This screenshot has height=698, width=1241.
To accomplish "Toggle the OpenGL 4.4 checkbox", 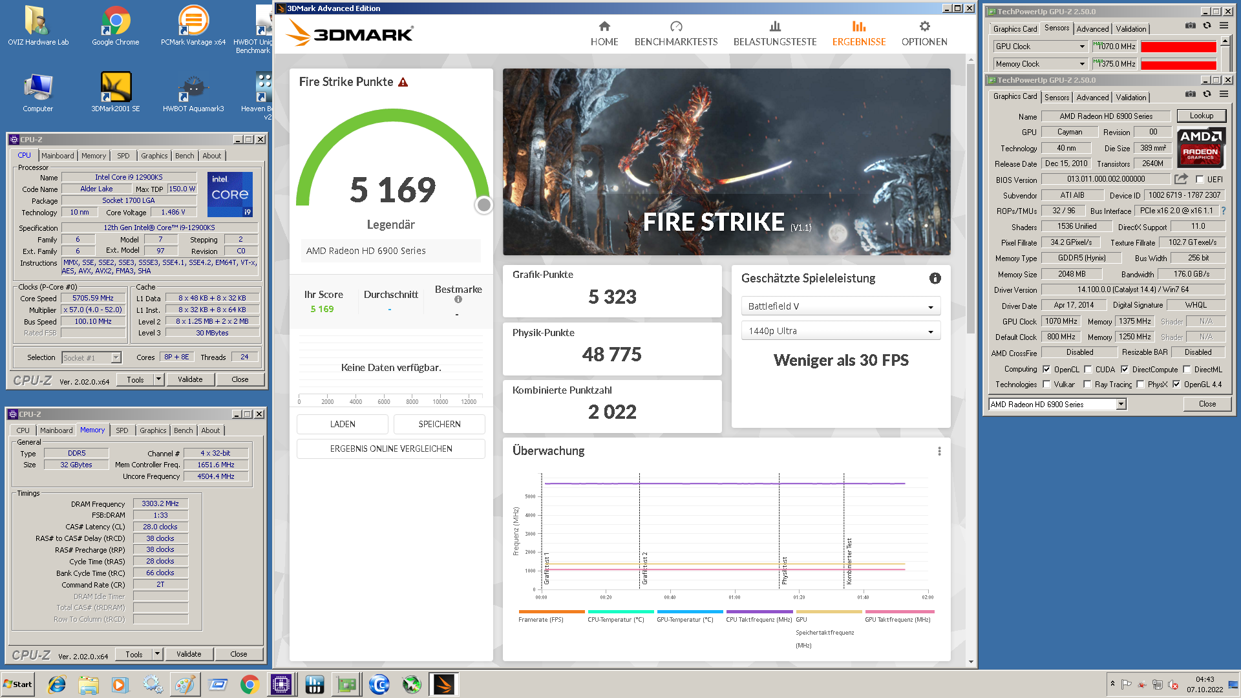I will click(x=1176, y=385).
